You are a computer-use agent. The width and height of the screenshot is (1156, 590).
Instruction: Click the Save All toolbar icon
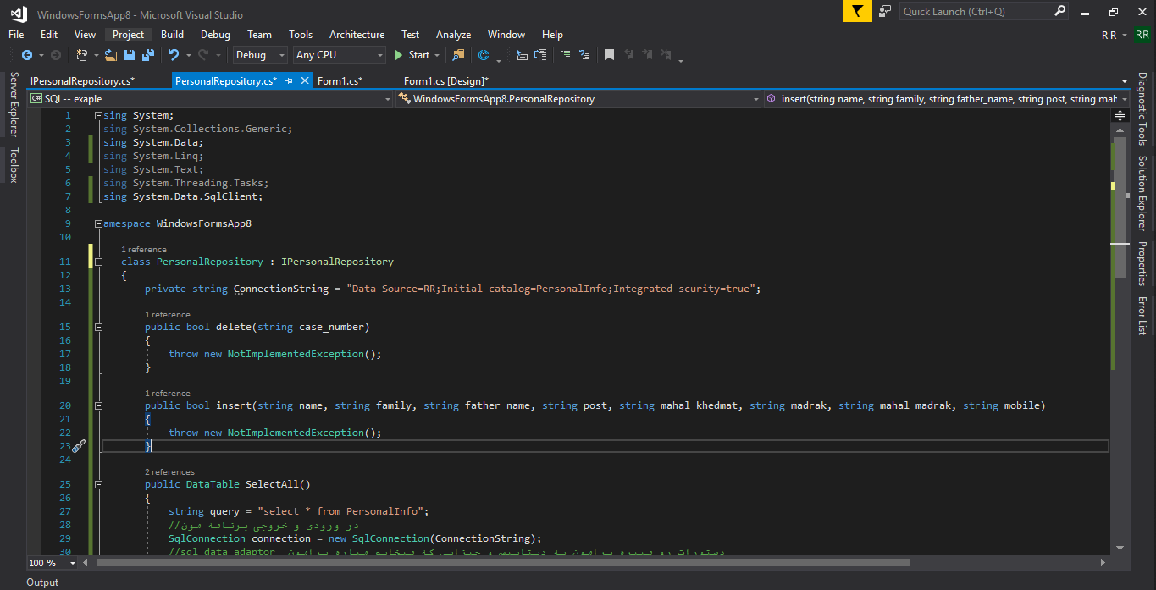148,55
